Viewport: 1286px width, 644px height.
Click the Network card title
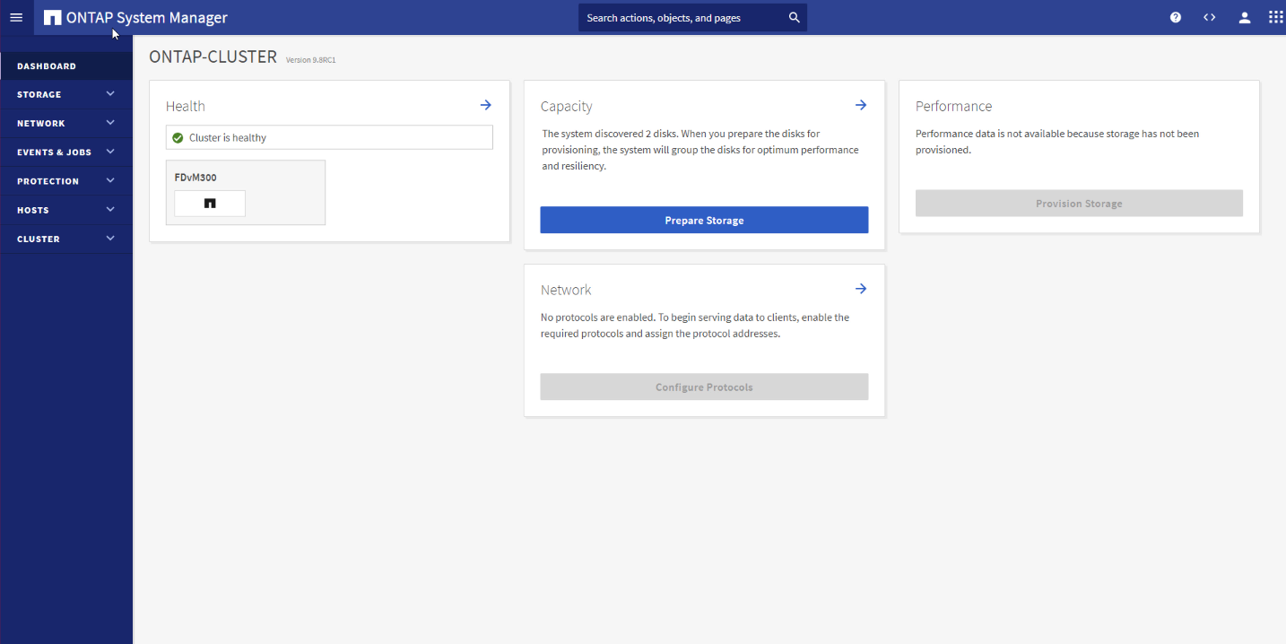coord(566,290)
